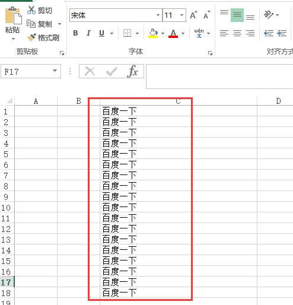Expand the Orientation dropdown arrow
The height and width of the screenshot is (305, 293).
(278, 15)
